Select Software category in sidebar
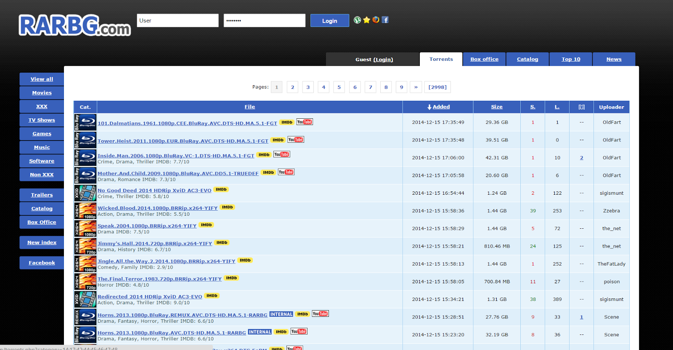673x350 pixels. pyautogui.click(x=42, y=161)
